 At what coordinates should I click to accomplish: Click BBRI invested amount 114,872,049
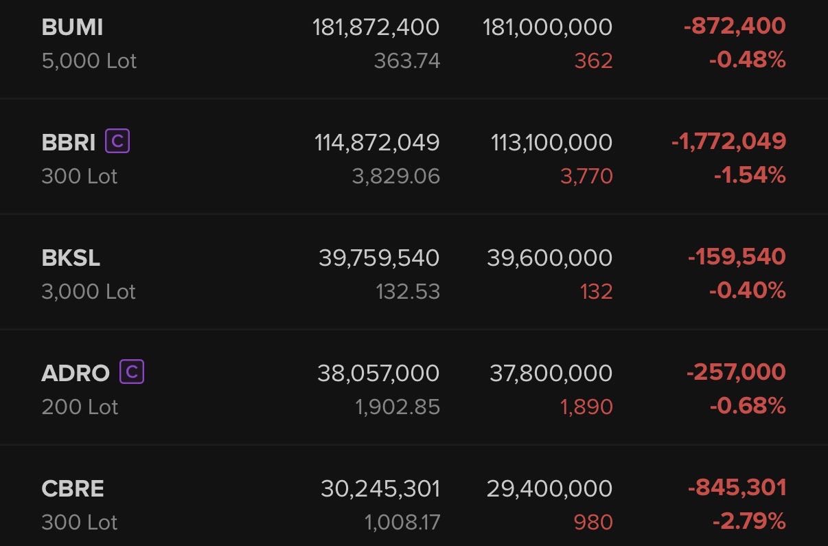coord(377,143)
